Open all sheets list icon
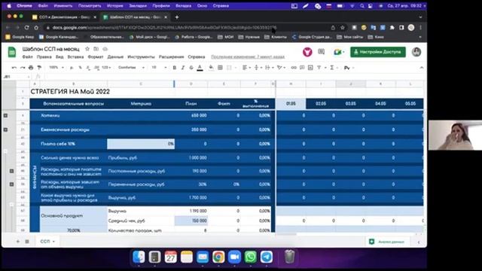The height and width of the screenshot is (271, 482). pyautogui.click(x=27, y=242)
